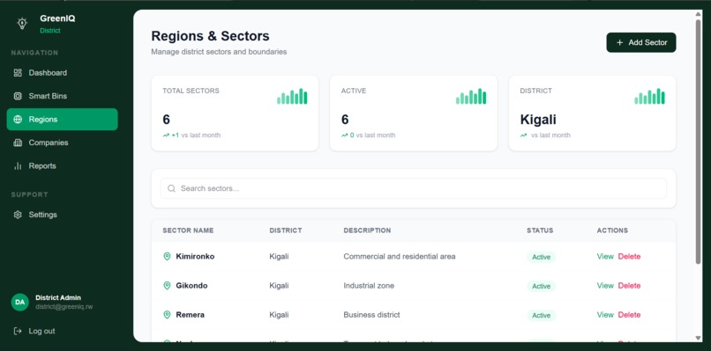The height and width of the screenshot is (351, 711).
Task: Delete the Kimironko sector
Action: tap(629, 257)
